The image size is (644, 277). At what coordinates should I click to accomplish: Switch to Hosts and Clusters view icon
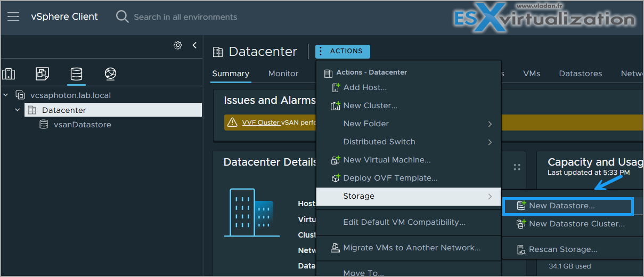[x=9, y=74]
